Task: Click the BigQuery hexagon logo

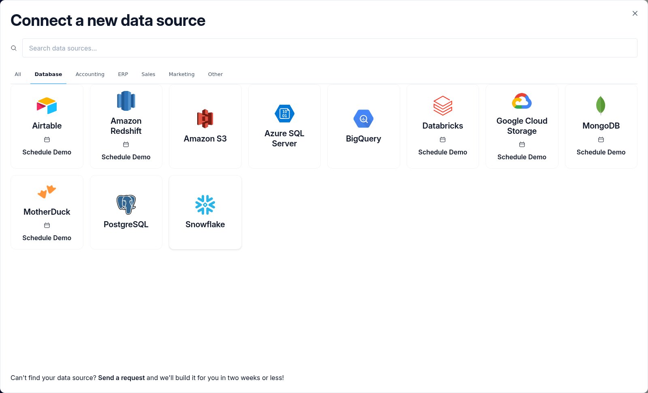Action: click(363, 118)
